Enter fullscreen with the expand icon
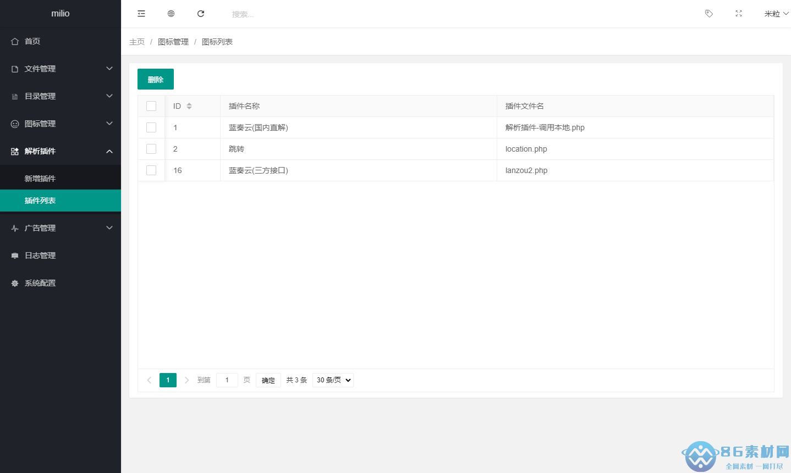Image resolution: width=791 pixels, height=473 pixels. coord(739,14)
